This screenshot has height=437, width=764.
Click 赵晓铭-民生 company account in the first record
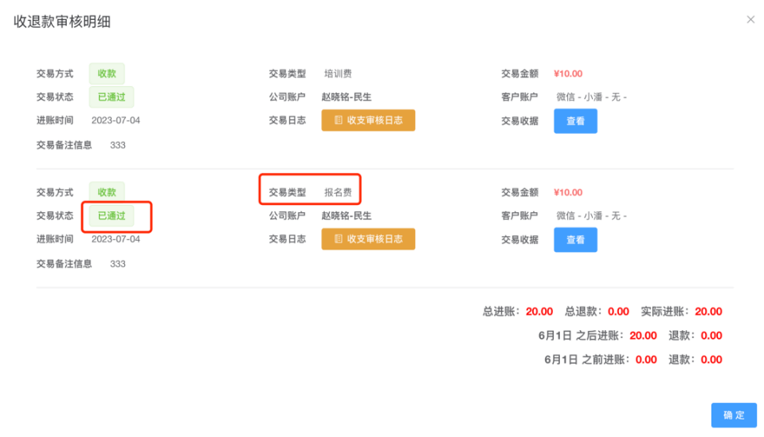347,97
